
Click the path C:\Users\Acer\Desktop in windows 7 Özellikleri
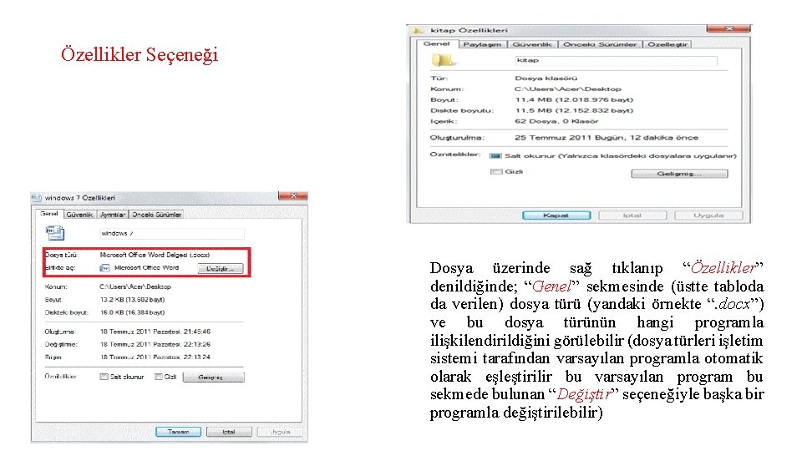(x=135, y=286)
